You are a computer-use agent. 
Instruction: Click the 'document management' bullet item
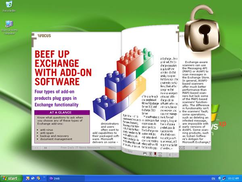pos(56,139)
